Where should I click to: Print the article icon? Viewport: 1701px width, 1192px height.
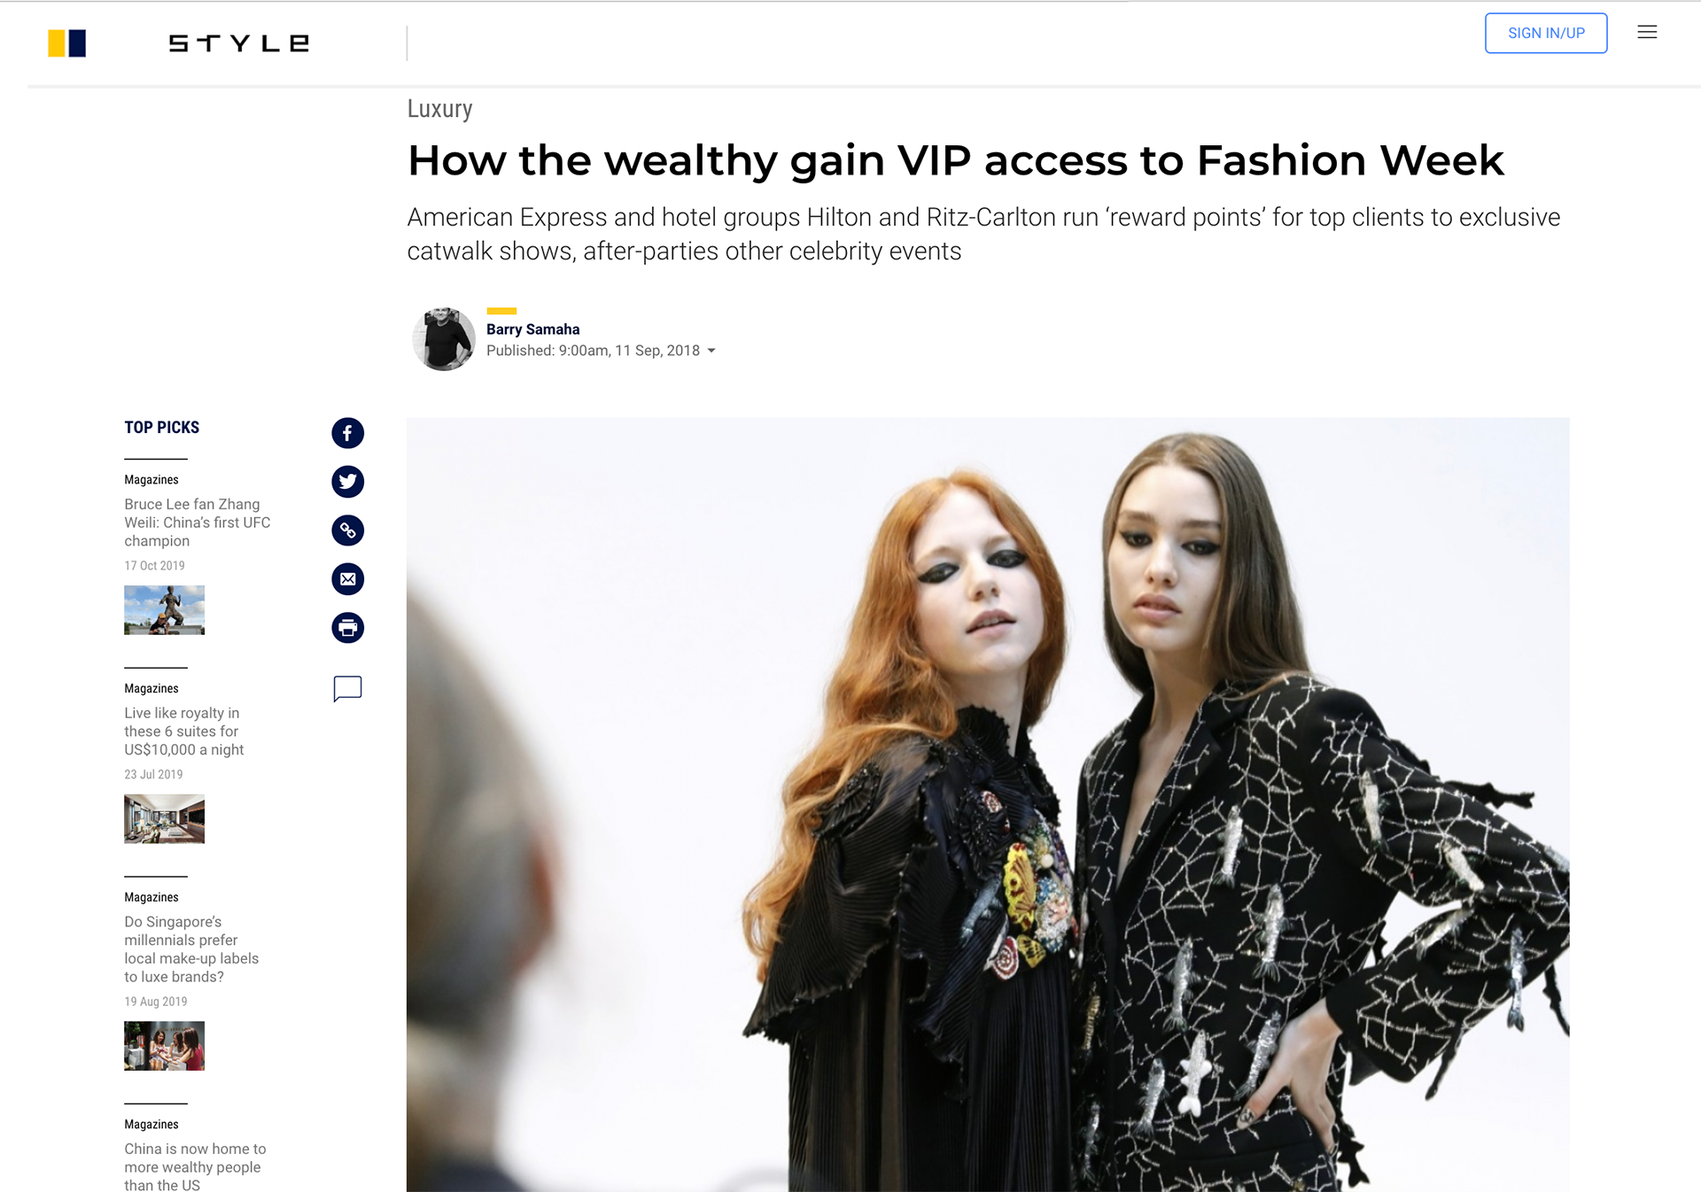click(x=347, y=628)
